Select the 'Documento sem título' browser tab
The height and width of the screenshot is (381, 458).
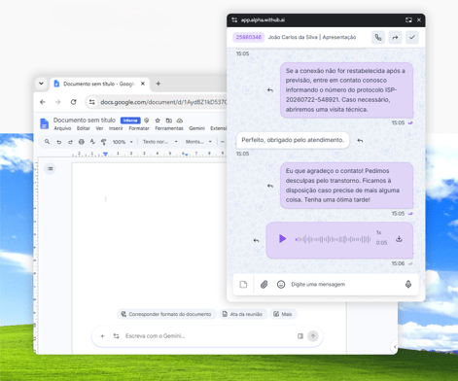pyautogui.click(x=99, y=84)
